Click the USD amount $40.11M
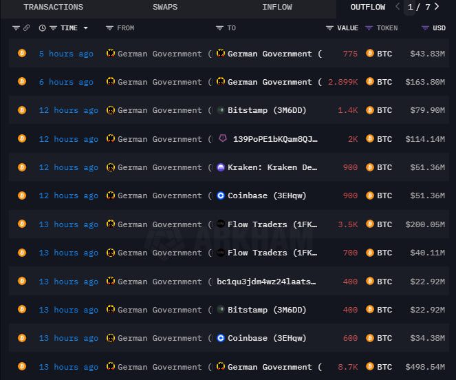This screenshot has width=456, height=380. 428,253
